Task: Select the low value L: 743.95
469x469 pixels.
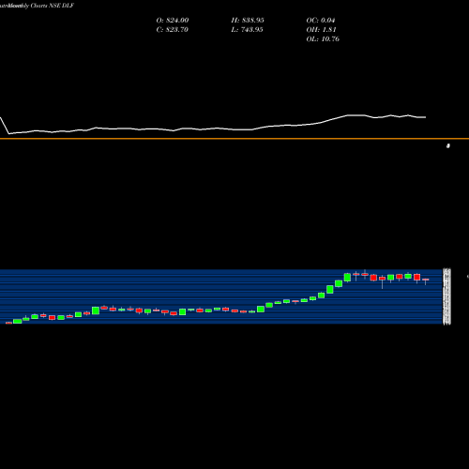Action: [247, 29]
